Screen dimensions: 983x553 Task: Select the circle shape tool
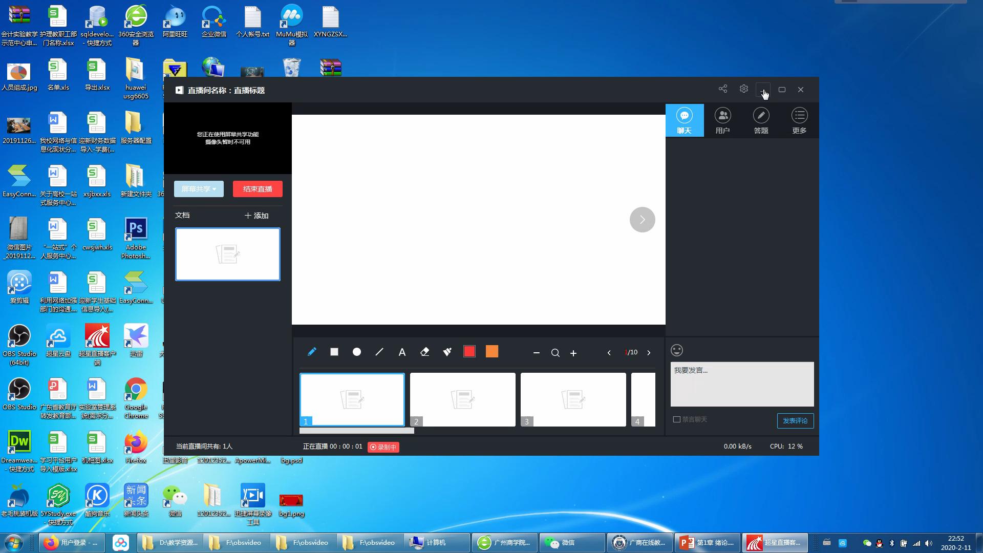tap(357, 352)
